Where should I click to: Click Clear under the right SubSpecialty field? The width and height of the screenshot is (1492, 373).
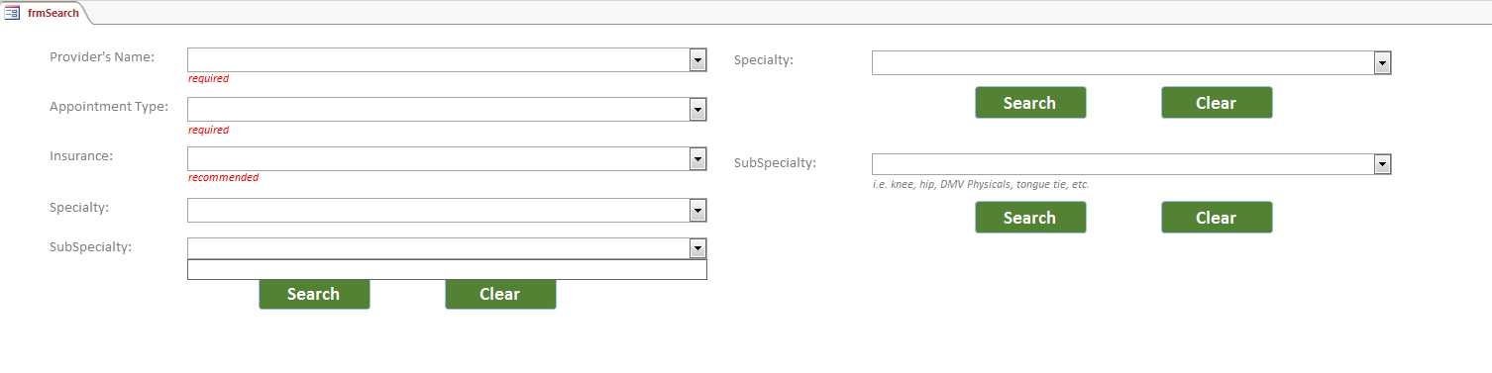click(1217, 218)
